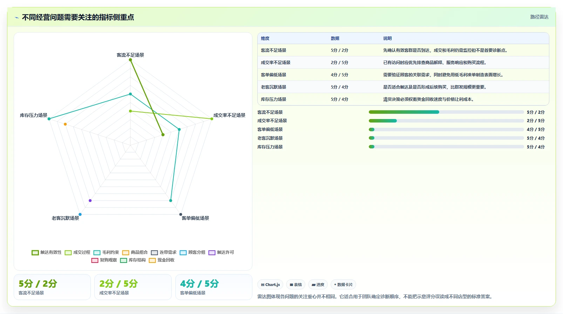This screenshot has height=314, width=563.
Task: Click the 数据卡片 tag chip
Action: pyautogui.click(x=344, y=285)
